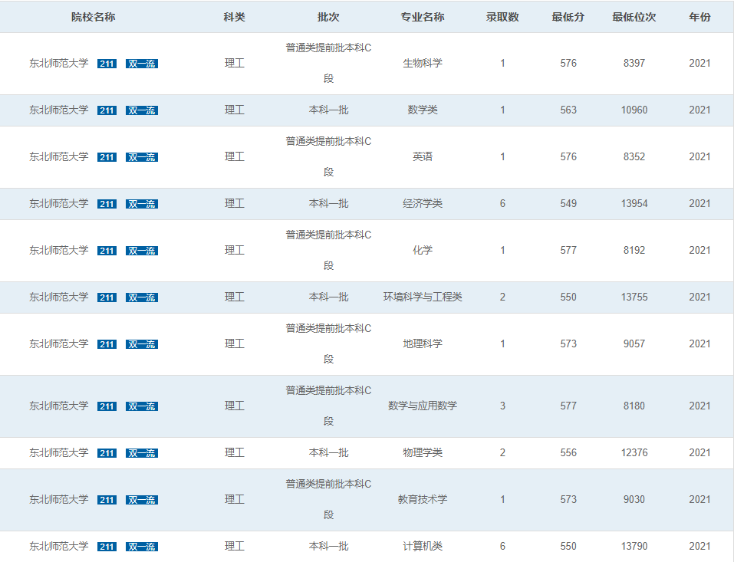The width and height of the screenshot is (734, 562).
Task: Open 东北师范大学 in the 数学类 row
Action: pyautogui.click(x=59, y=110)
